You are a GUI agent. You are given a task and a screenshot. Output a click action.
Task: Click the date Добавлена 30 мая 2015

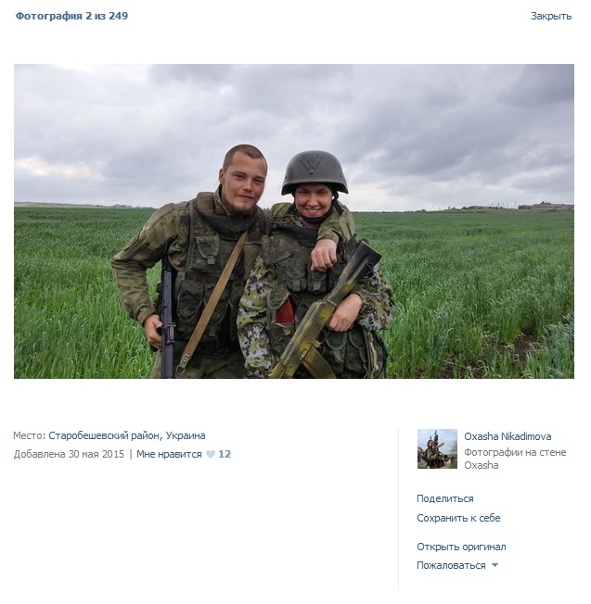(x=69, y=454)
